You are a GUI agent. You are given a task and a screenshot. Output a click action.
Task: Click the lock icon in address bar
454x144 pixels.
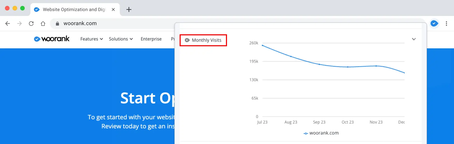[x=58, y=23]
